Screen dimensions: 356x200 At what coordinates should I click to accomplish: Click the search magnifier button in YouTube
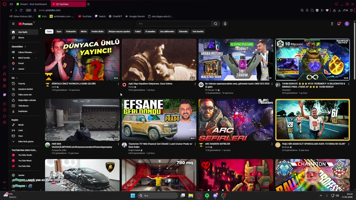[216, 24]
